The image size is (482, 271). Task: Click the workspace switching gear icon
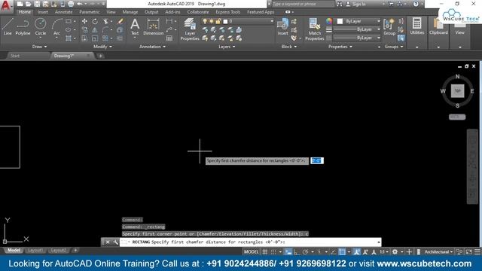pos(395,252)
